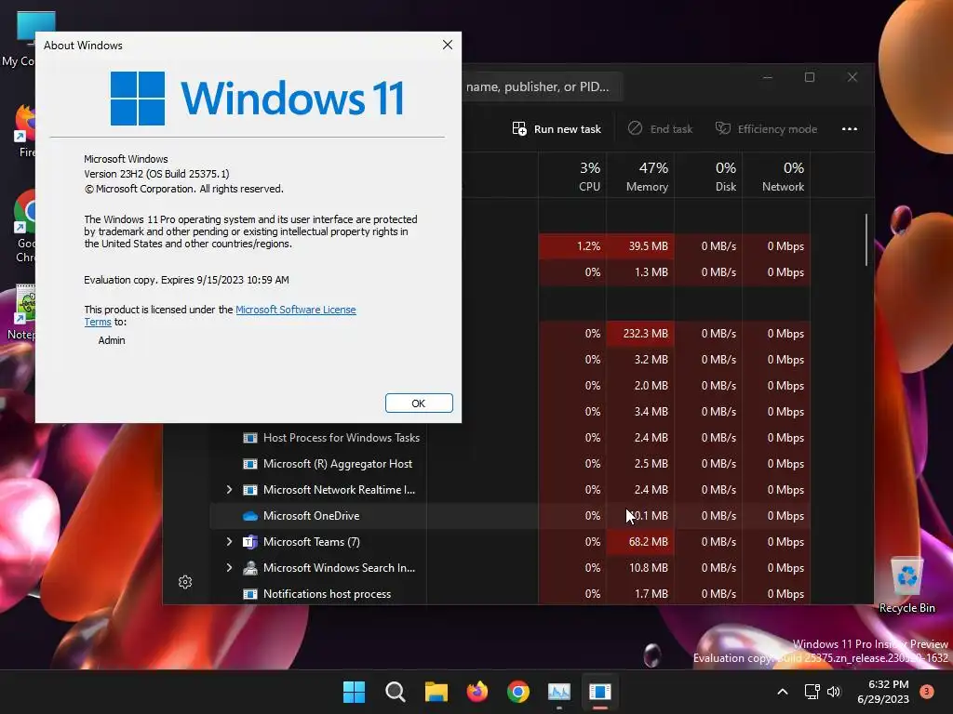Select the Microsoft OneDrive process
953x714 pixels.
pyautogui.click(x=511, y=515)
